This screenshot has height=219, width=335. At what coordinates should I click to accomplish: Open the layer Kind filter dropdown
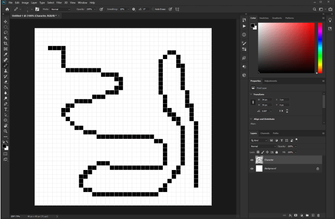(259, 140)
